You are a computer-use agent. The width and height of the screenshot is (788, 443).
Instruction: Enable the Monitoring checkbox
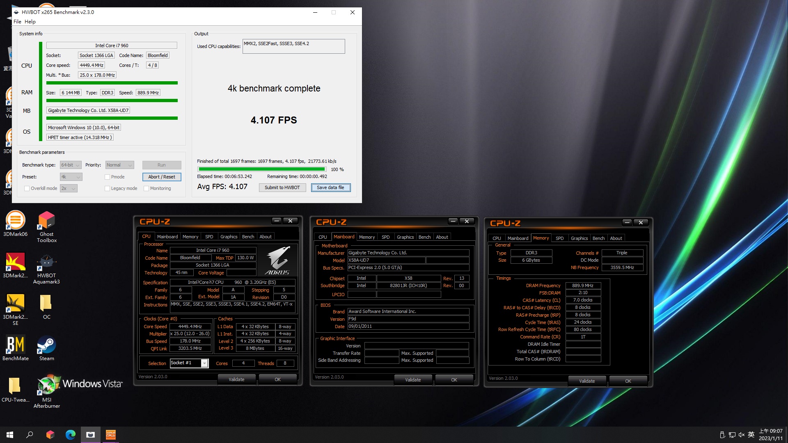click(x=146, y=188)
